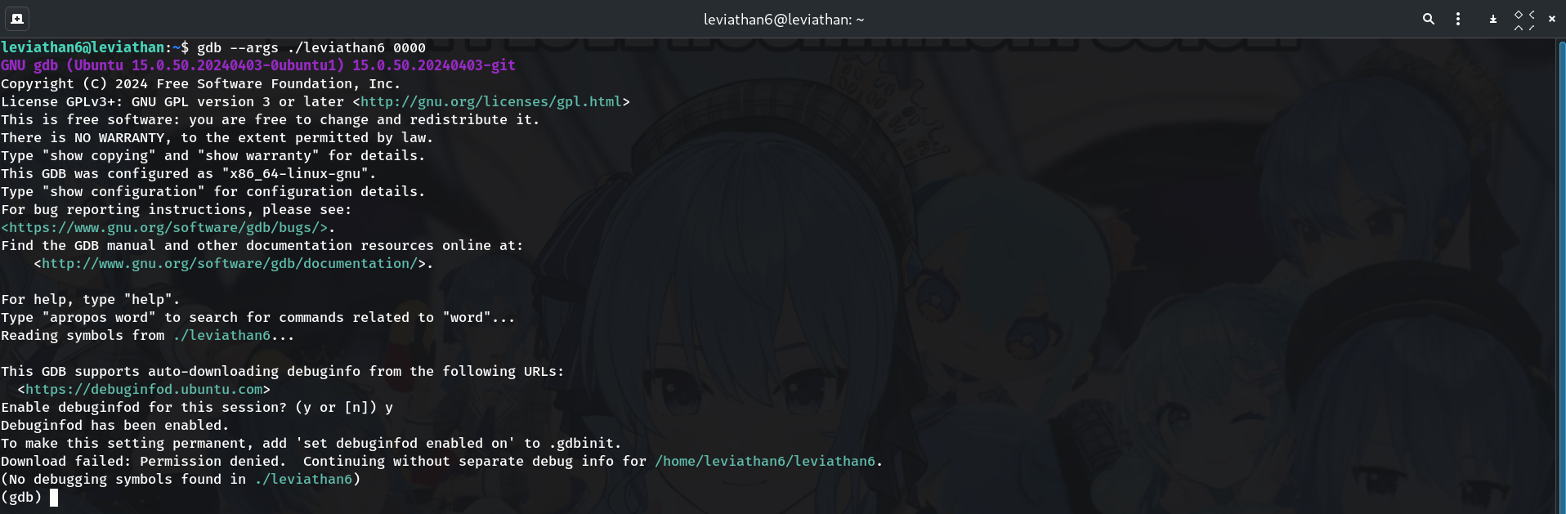Image resolution: width=1566 pixels, height=514 pixels.
Task: Focus the (gdb) prompt cursor
Action: pyautogui.click(x=54, y=497)
